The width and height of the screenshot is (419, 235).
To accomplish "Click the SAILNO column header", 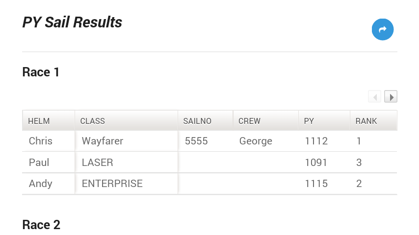I will coord(197,121).
